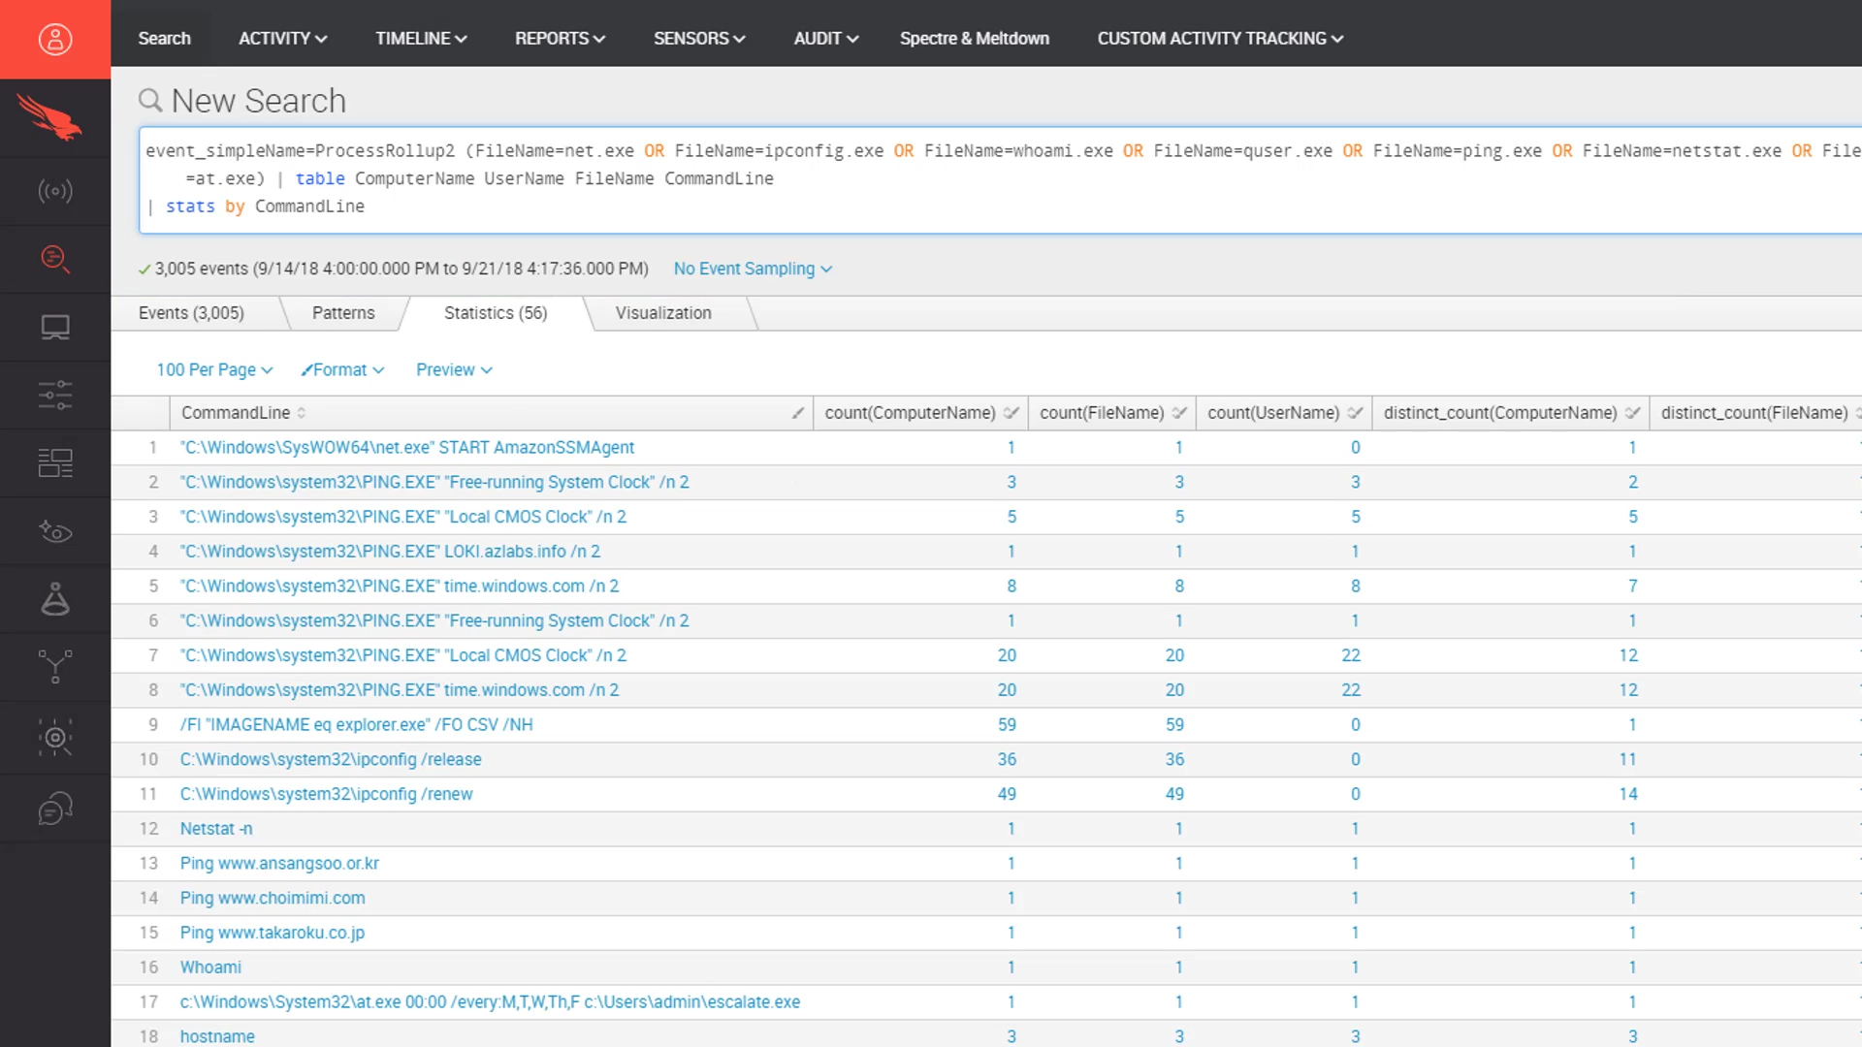Open the Preview dropdown

(454, 369)
